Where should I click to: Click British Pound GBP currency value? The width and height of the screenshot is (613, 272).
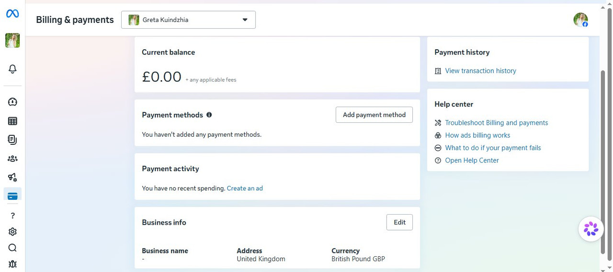358,259
